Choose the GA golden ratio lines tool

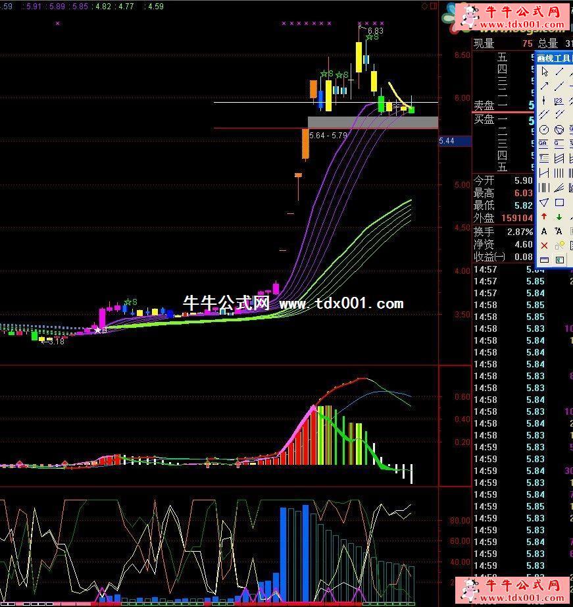[x=544, y=144]
